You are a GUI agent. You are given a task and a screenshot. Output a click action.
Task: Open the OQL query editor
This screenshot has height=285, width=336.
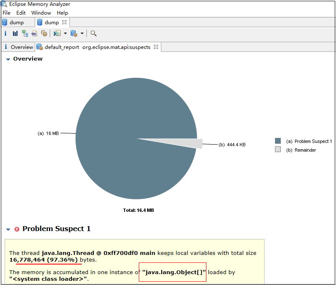point(35,33)
